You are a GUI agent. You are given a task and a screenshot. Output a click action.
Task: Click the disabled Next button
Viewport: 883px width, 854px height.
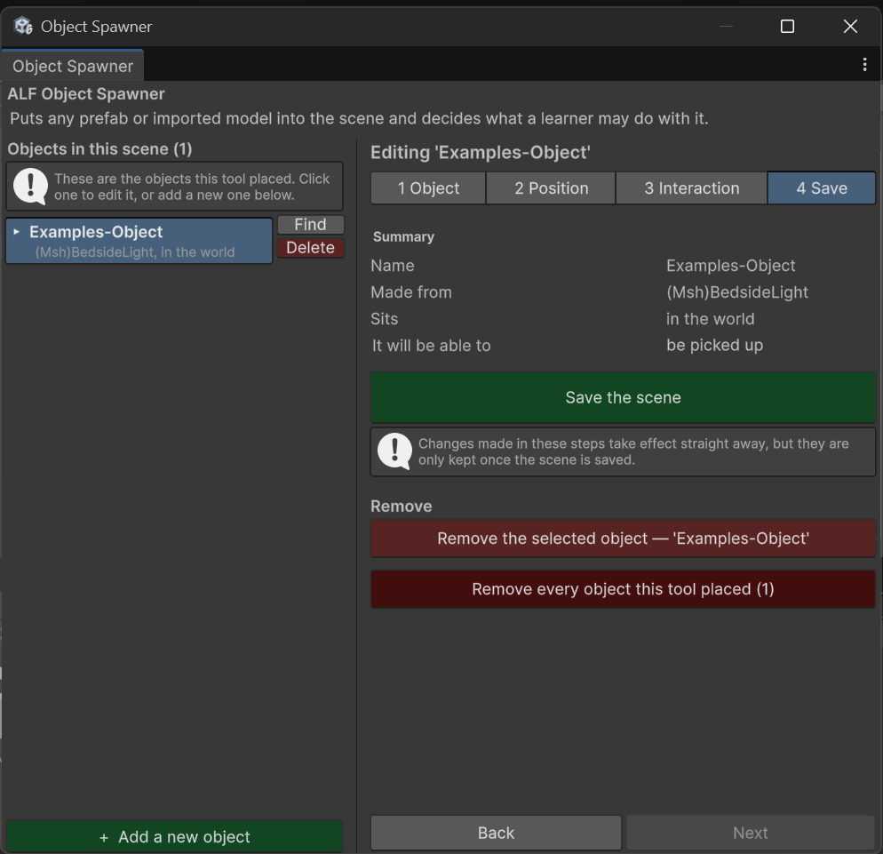point(751,833)
